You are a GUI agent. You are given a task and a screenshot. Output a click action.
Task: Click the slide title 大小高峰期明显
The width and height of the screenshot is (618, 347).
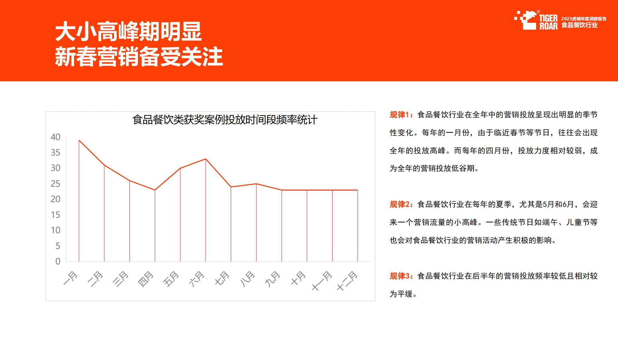pos(128,32)
